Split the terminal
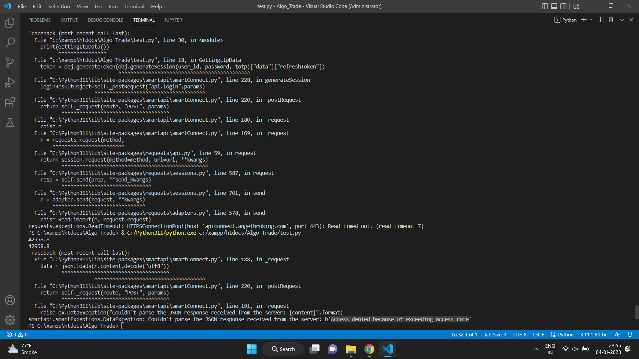This screenshot has height=359, width=639. click(x=600, y=20)
